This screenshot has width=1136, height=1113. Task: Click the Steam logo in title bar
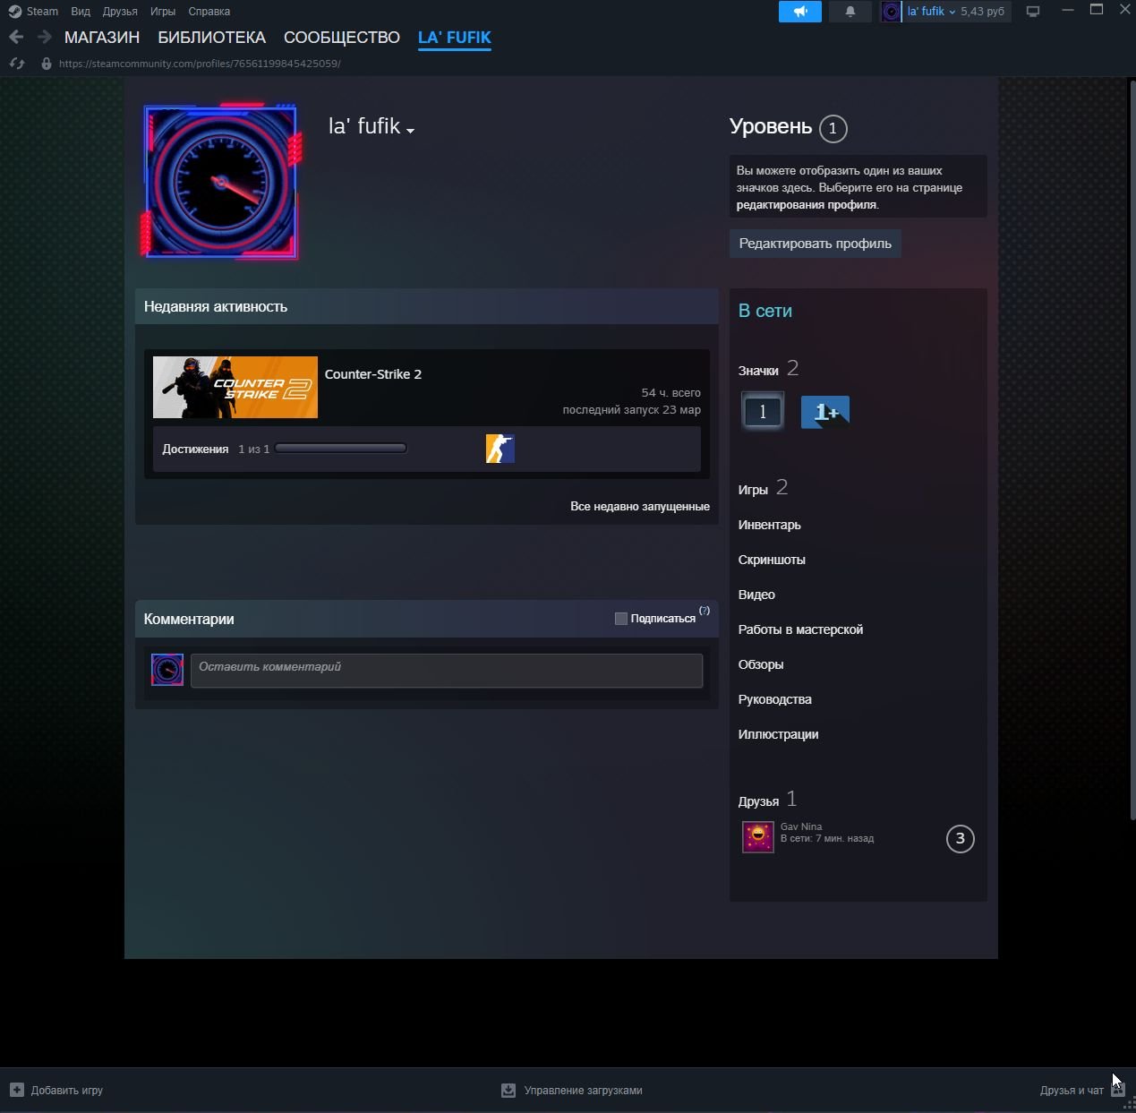point(14,12)
